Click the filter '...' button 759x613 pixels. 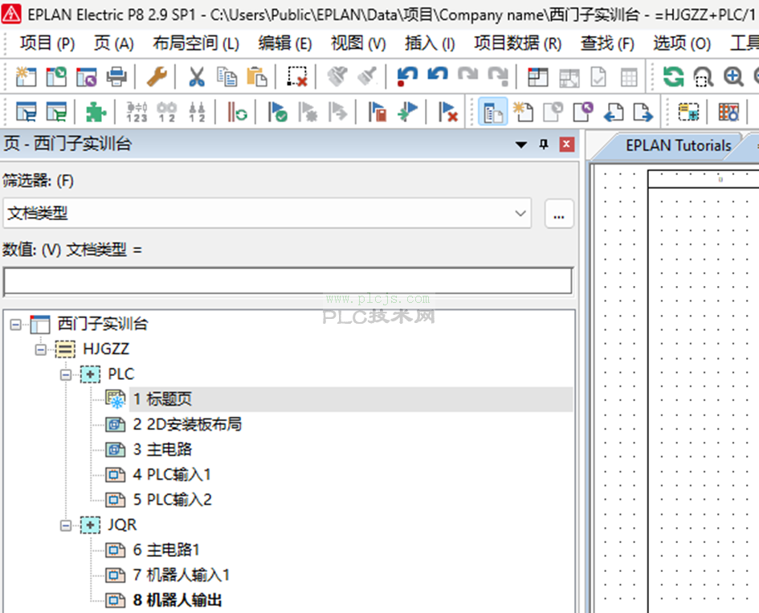coord(559,213)
